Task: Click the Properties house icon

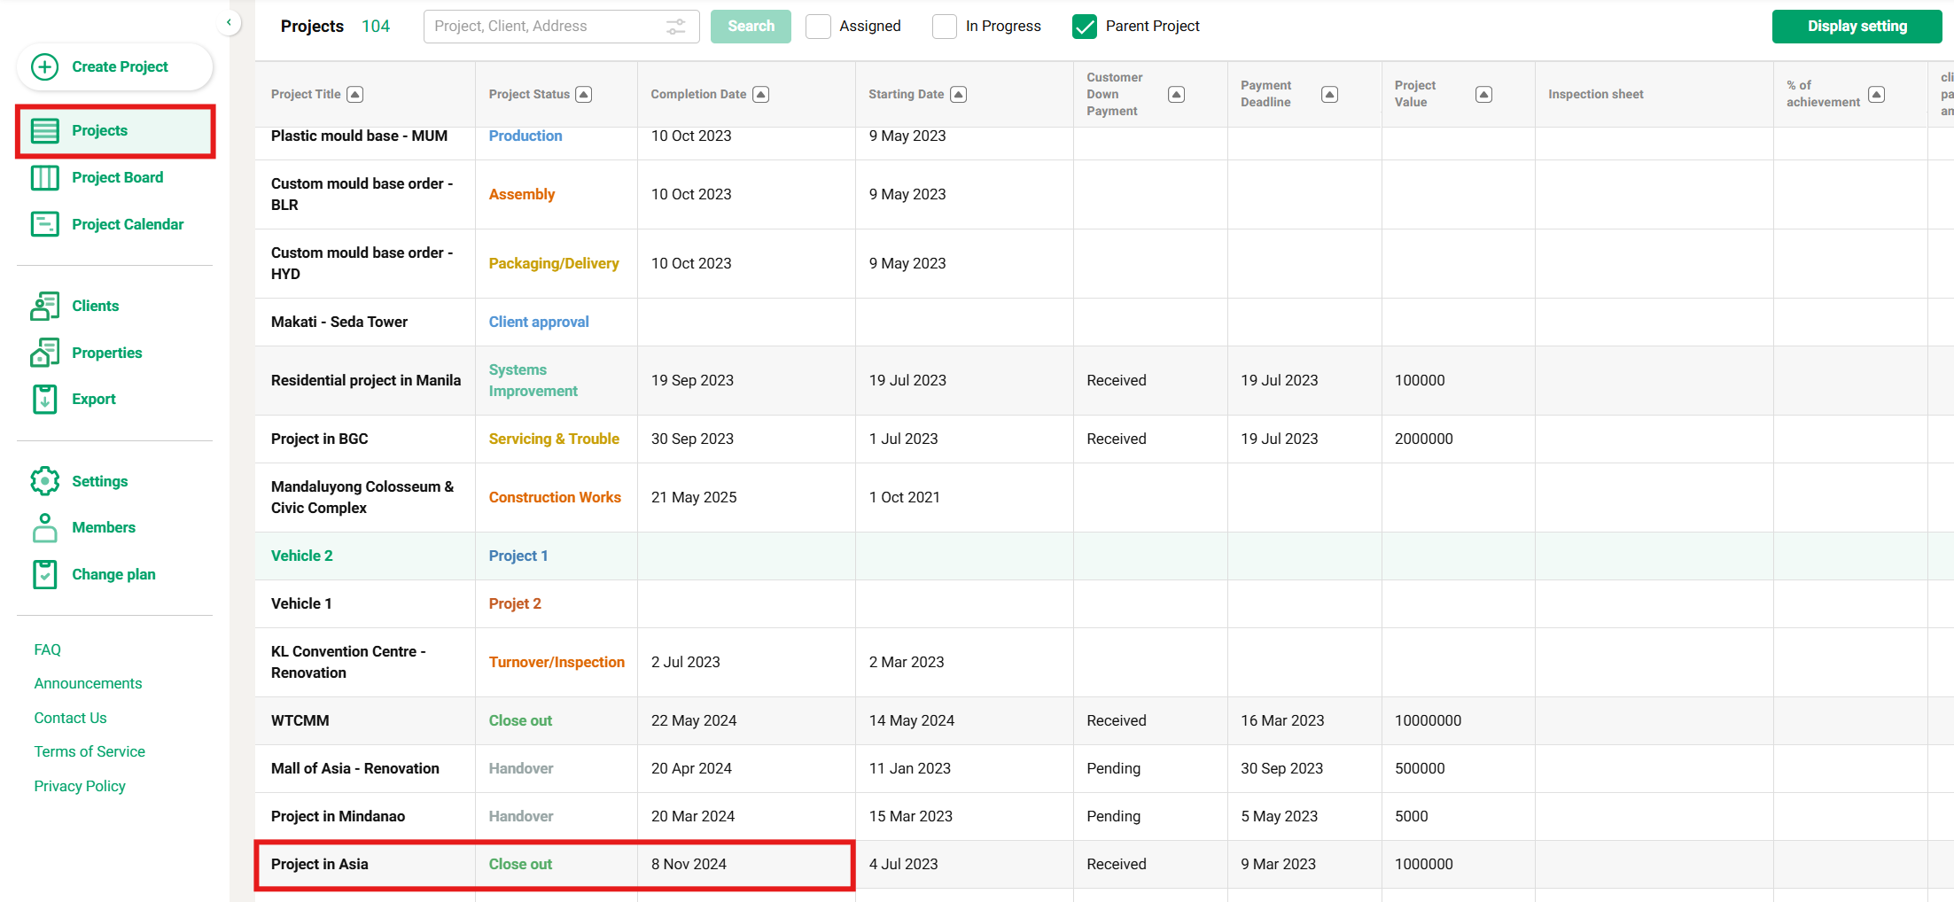Action: pyautogui.click(x=45, y=353)
